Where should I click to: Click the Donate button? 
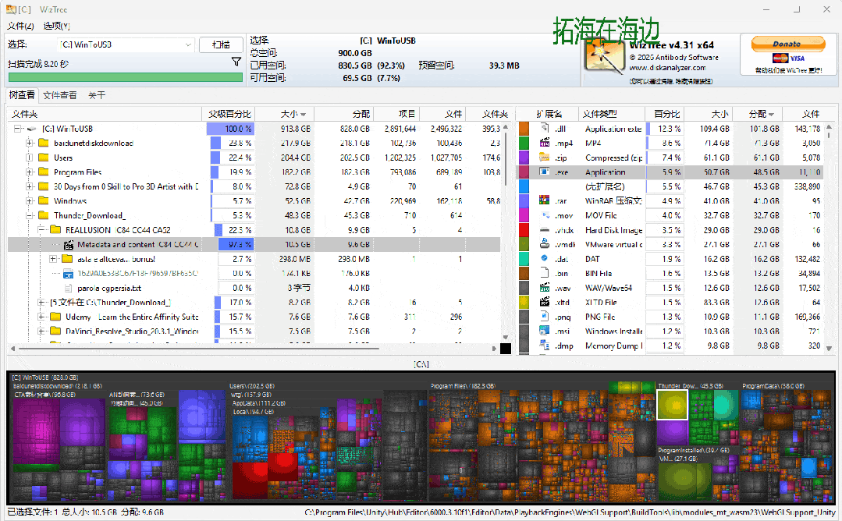[x=787, y=44]
